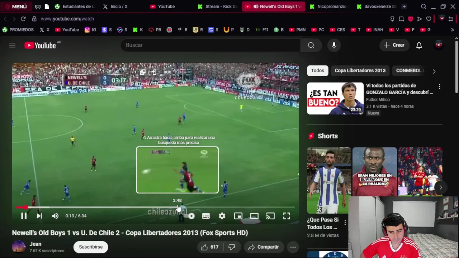
Task: Go to the YouTube home logo
Action: 40,45
